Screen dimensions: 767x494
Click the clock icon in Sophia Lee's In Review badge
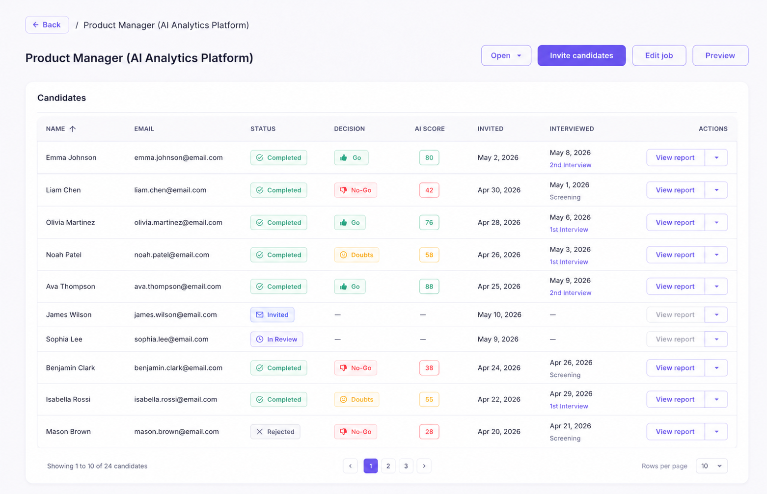tap(260, 339)
